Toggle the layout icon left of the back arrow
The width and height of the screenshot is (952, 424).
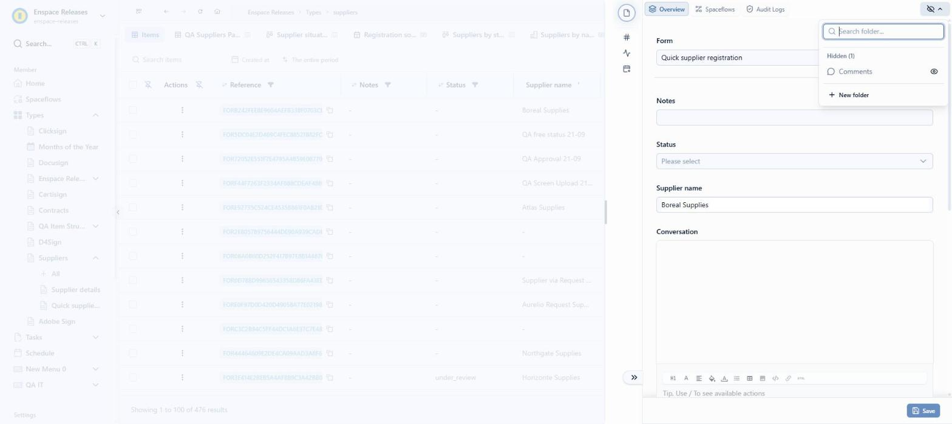pos(139,12)
